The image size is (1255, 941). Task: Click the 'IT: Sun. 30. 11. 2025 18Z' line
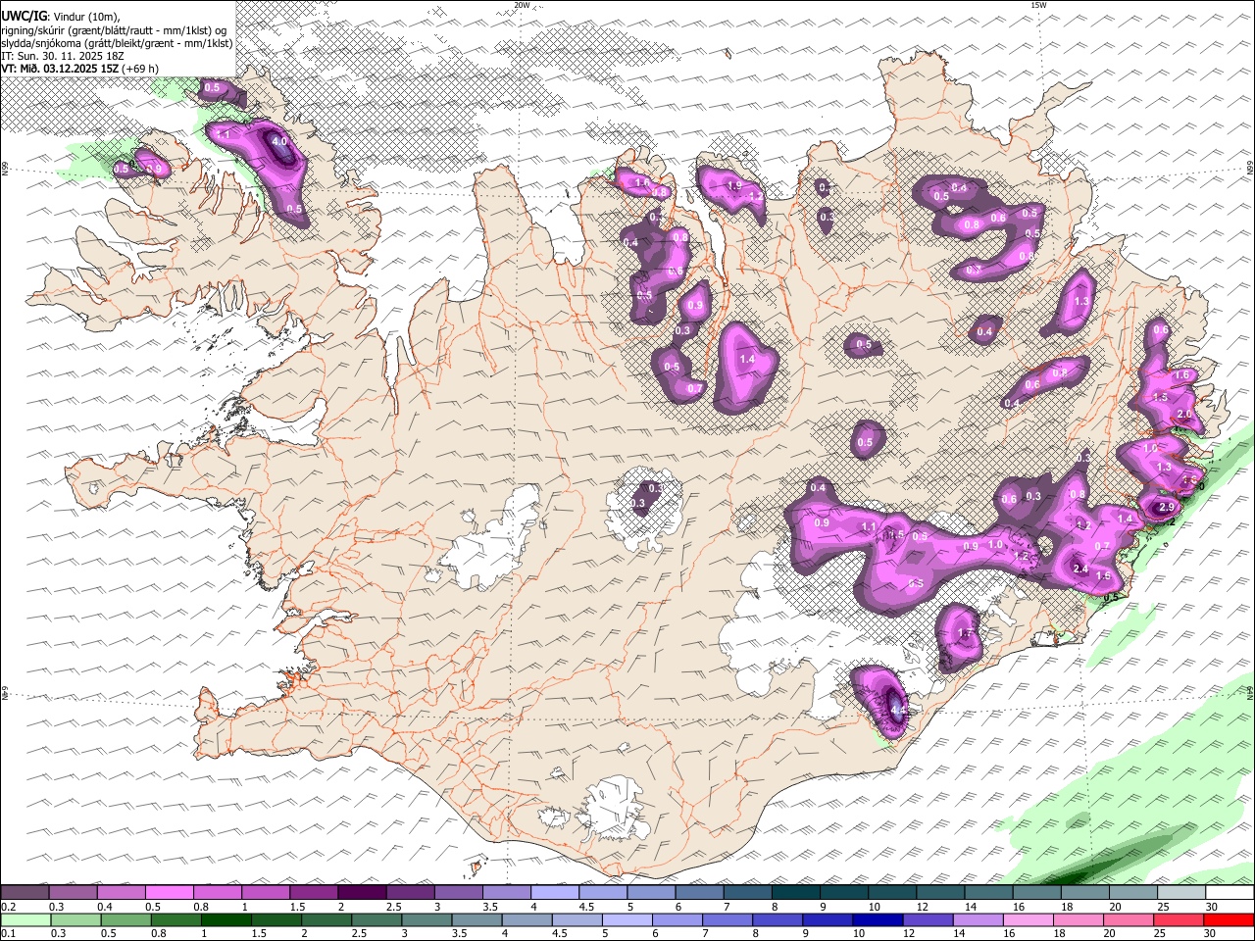[x=62, y=56]
